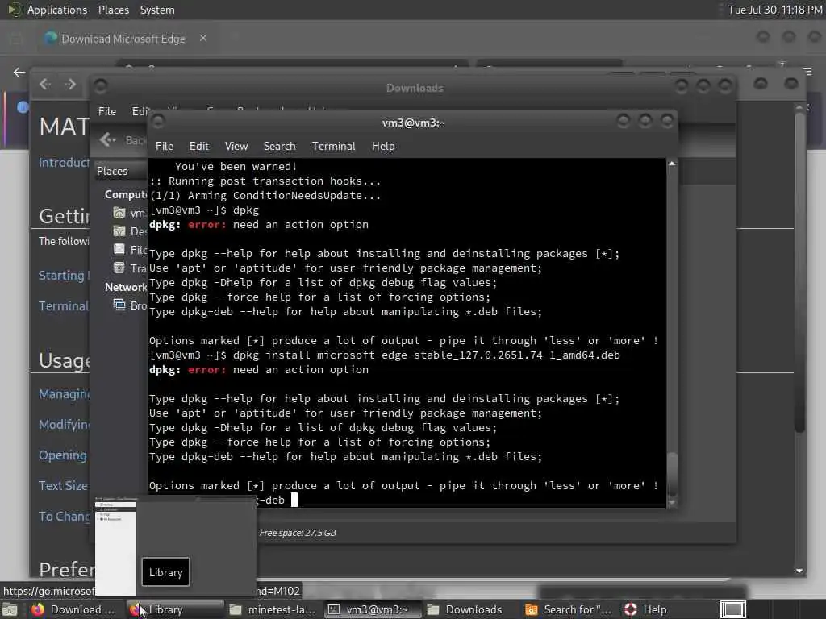Open File menu in terminal window
Screen dimensions: 826x619
tap(165, 147)
